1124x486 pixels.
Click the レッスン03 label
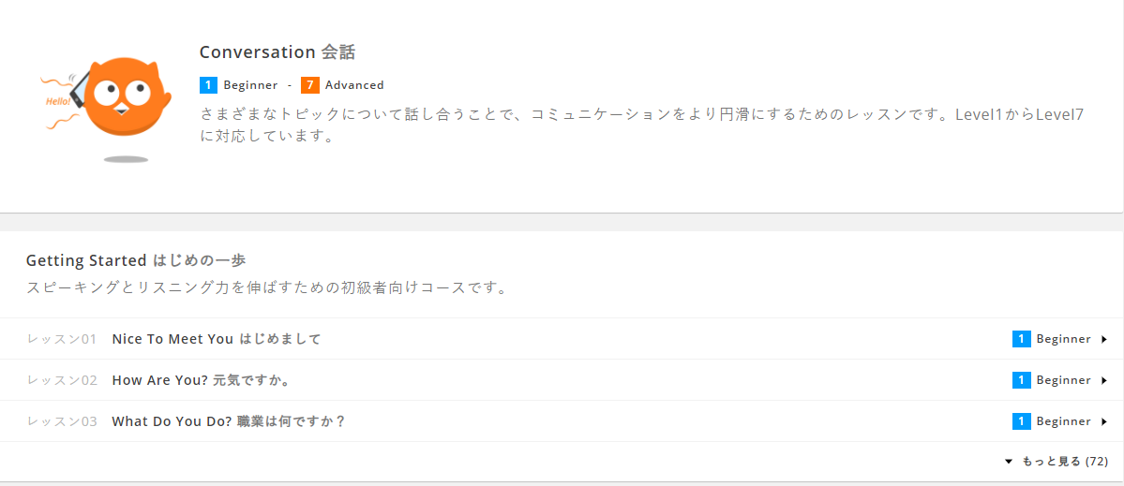coord(62,421)
